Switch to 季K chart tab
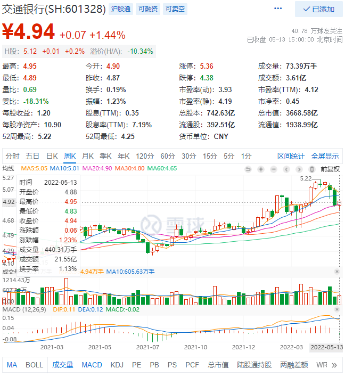345x377 pixels. (105, 156)
